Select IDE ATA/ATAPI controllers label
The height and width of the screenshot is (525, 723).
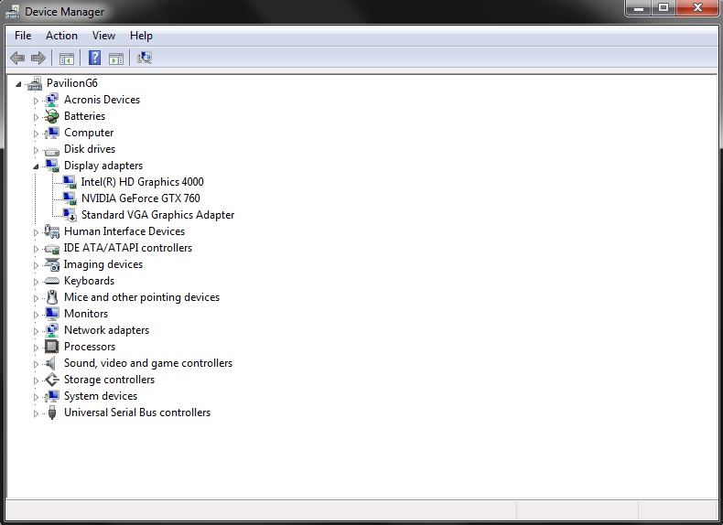128,248
